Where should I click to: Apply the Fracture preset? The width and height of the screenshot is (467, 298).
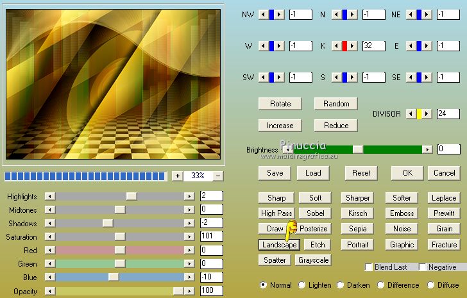point(444,245)
